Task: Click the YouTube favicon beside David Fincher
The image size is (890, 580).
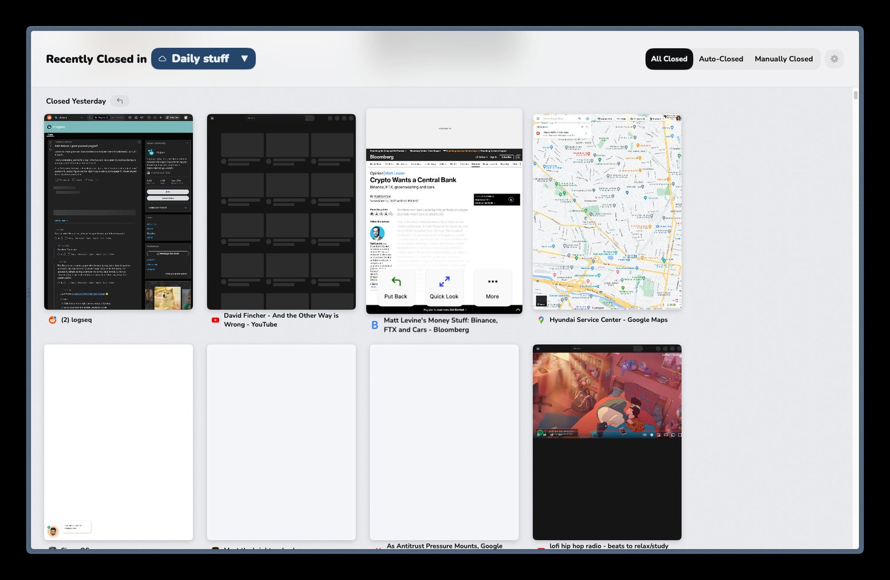Action: click(x=215, y=320)
